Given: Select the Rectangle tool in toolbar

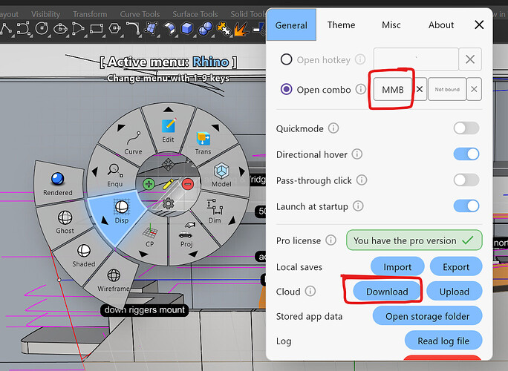Looking at the screenshot, I should click(x=97, y=28).
